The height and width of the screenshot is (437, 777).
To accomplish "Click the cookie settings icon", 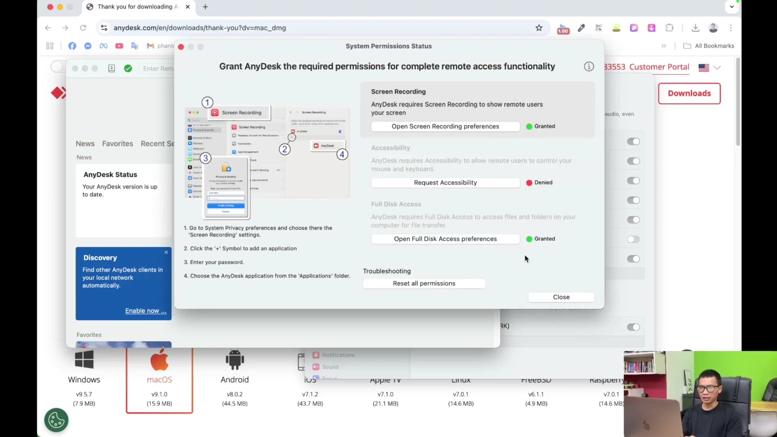I will 56,420.
